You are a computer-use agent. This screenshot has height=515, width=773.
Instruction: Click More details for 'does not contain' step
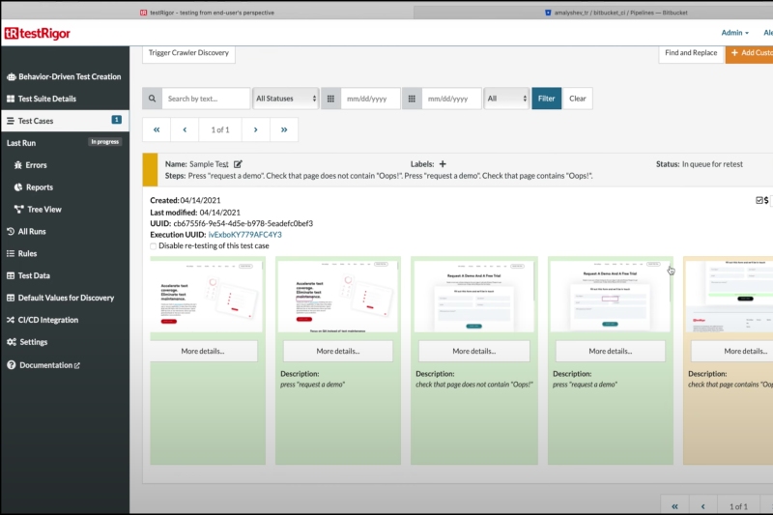pos(474,352)
